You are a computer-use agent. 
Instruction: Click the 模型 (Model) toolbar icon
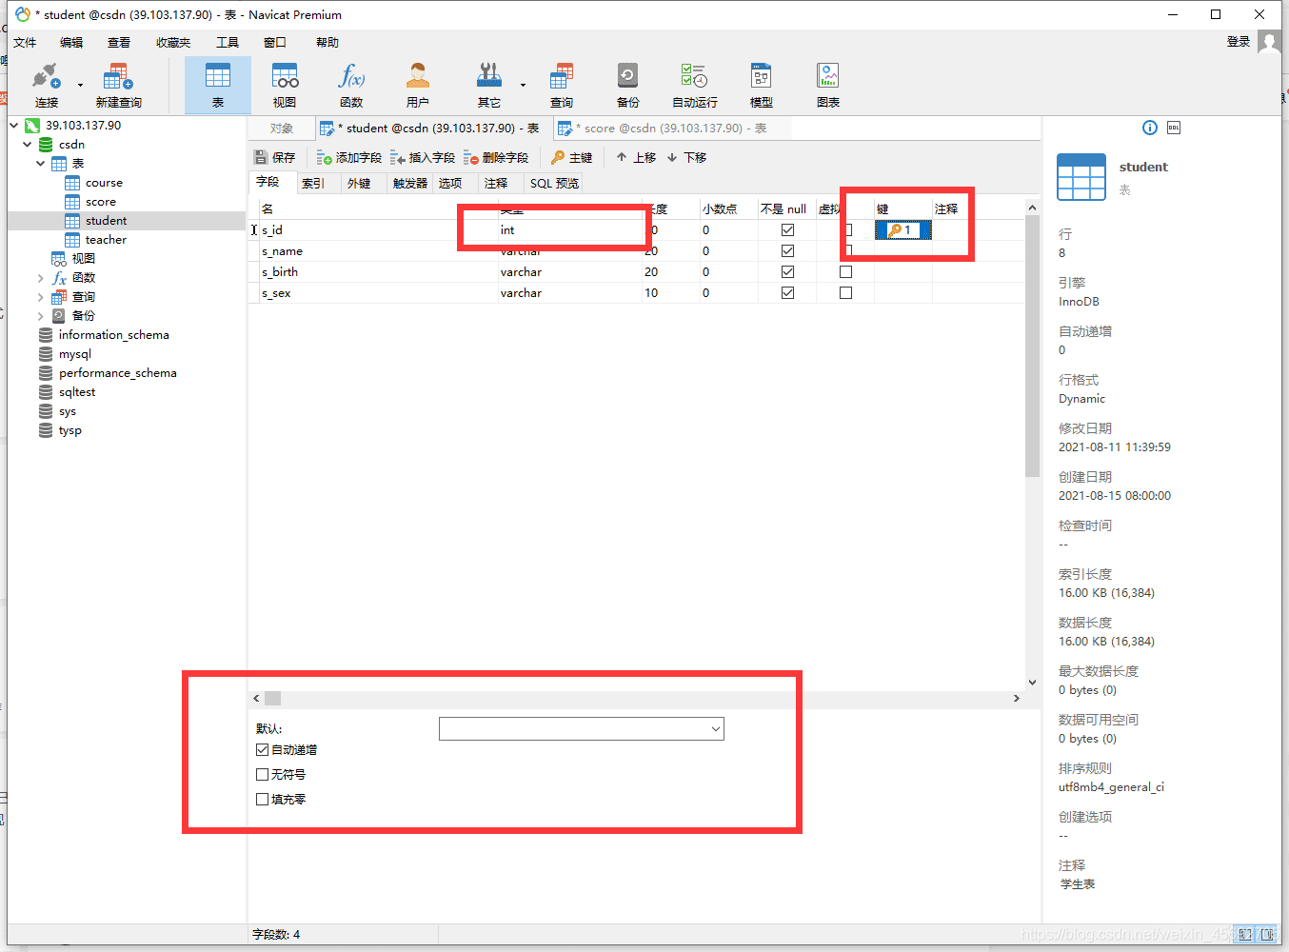point(761,85)
